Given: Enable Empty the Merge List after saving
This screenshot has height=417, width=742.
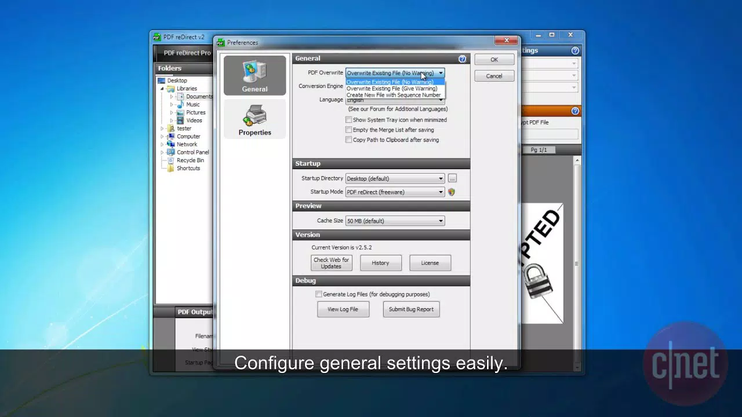Looking at the screenshot, I should [348, 130].
